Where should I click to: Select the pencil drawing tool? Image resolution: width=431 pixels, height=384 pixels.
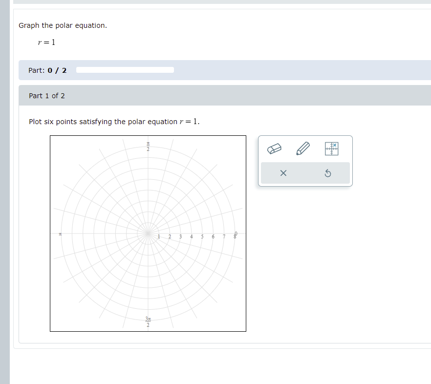[x=303, y=149]
